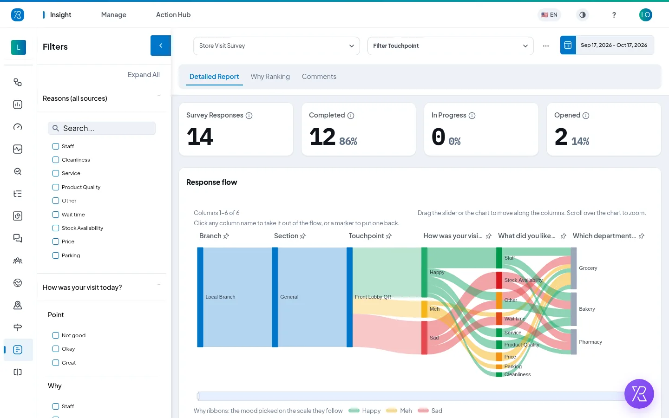Collapse the Reasons (all sources) section

(159, 95)
